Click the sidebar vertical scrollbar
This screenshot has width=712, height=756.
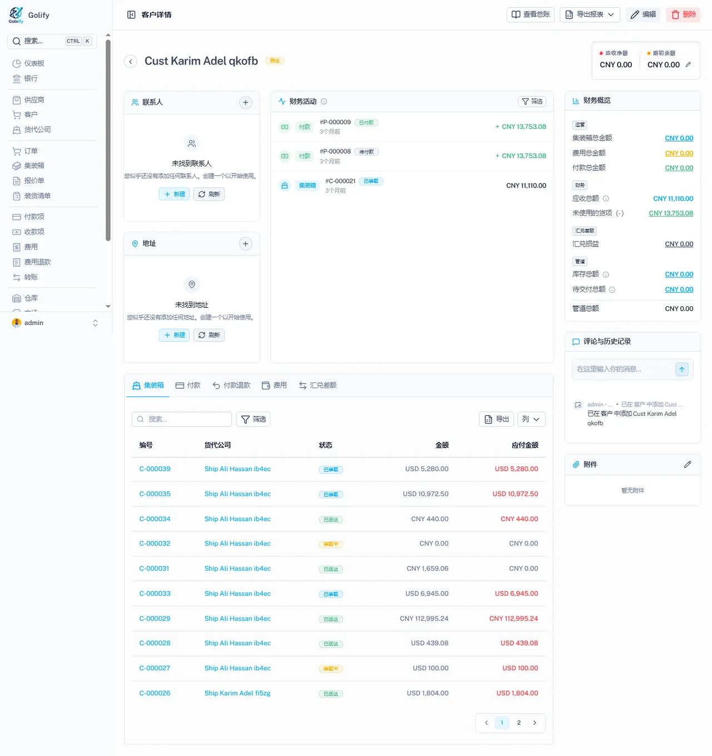(x=108, y=139)
